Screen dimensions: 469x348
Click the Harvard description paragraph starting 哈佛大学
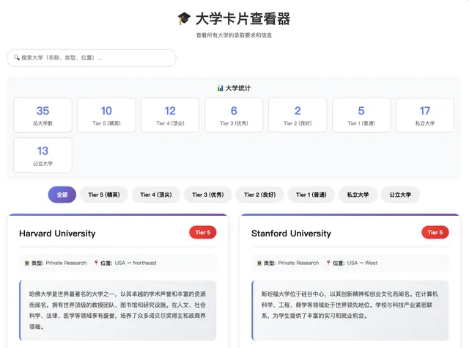coord(117,311)
